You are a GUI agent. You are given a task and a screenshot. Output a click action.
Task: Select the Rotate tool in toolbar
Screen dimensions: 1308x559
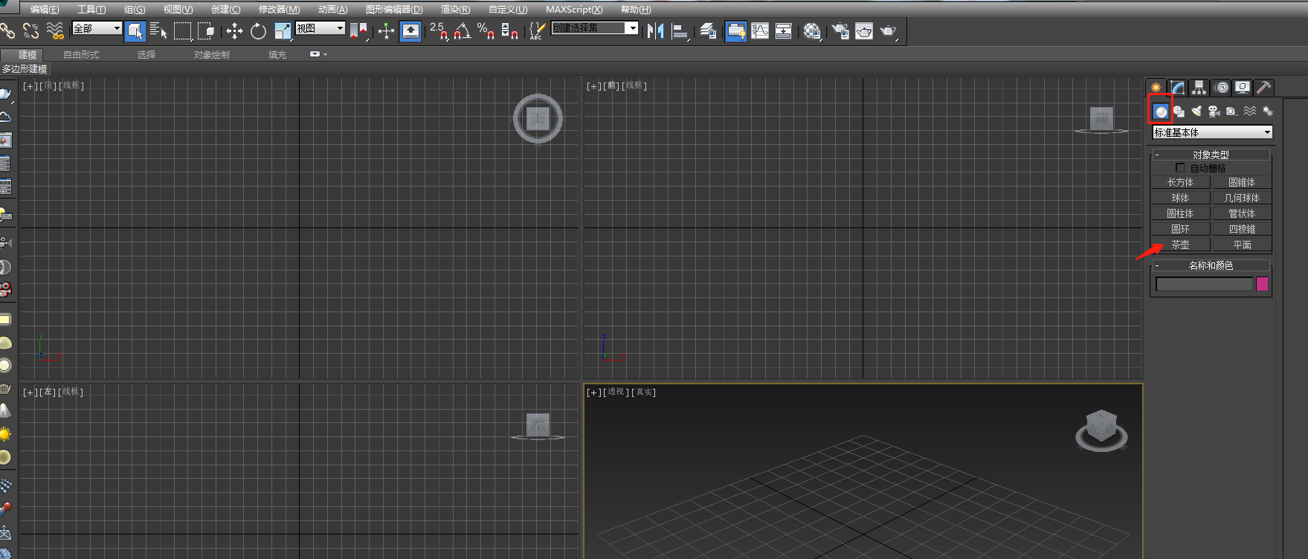[x=258, y=30]
